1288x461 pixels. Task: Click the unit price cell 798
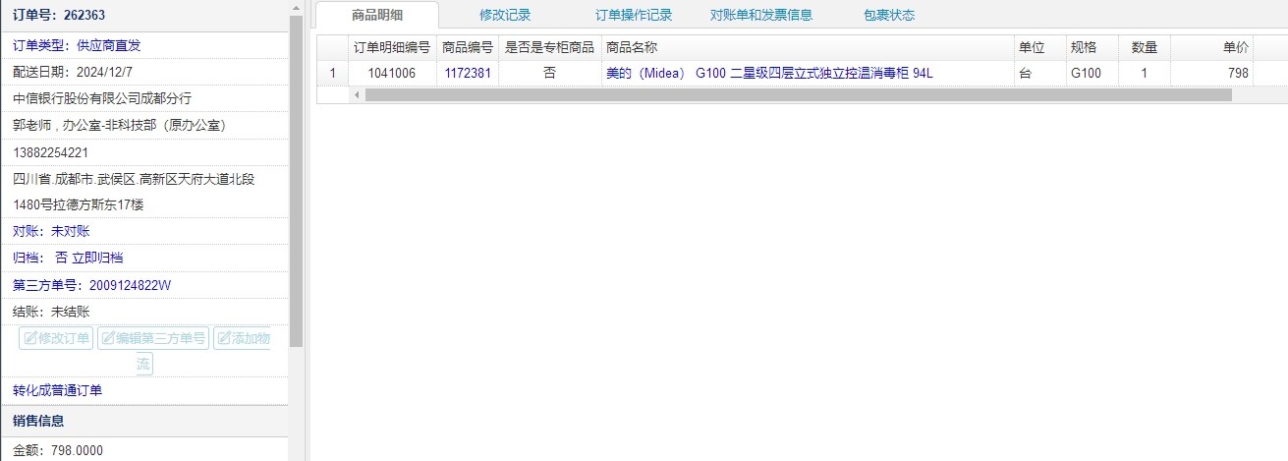[1212, 73]
